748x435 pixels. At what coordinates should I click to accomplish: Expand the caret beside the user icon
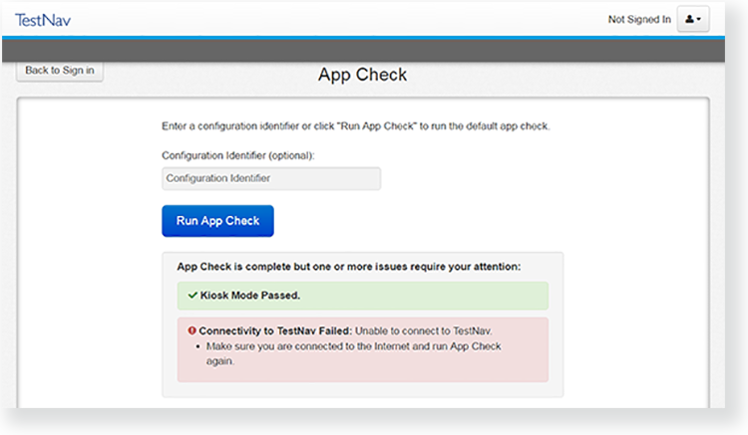(x=698, y=19)
